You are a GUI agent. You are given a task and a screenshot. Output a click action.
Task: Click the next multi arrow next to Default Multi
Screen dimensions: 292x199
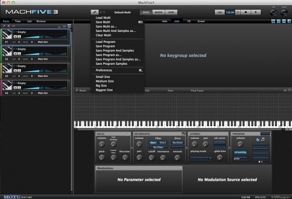[104, 13]
